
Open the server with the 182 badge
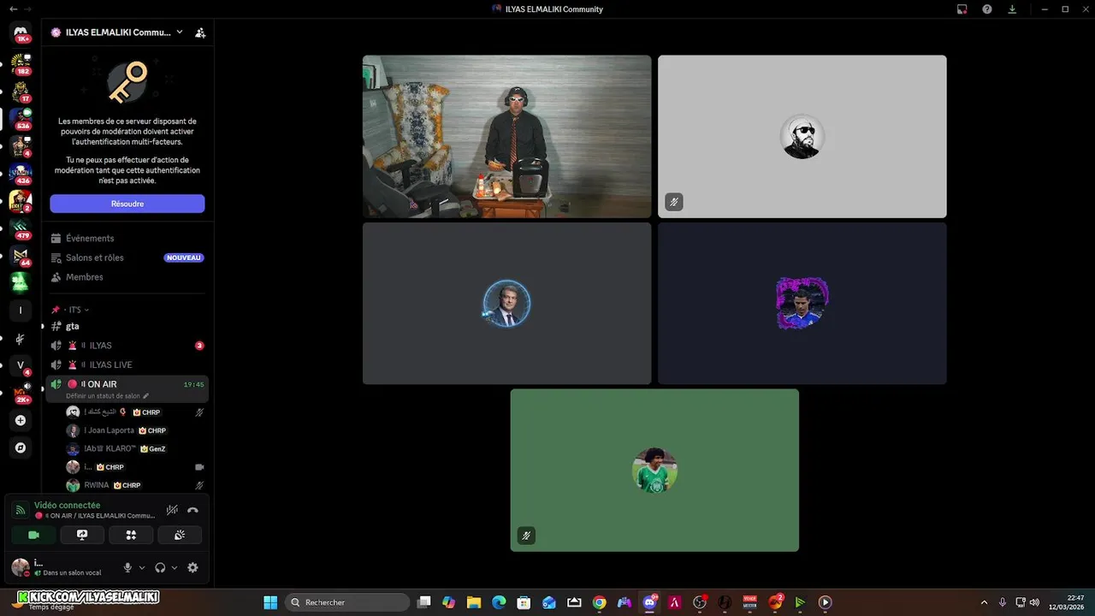tap(21, 64)
